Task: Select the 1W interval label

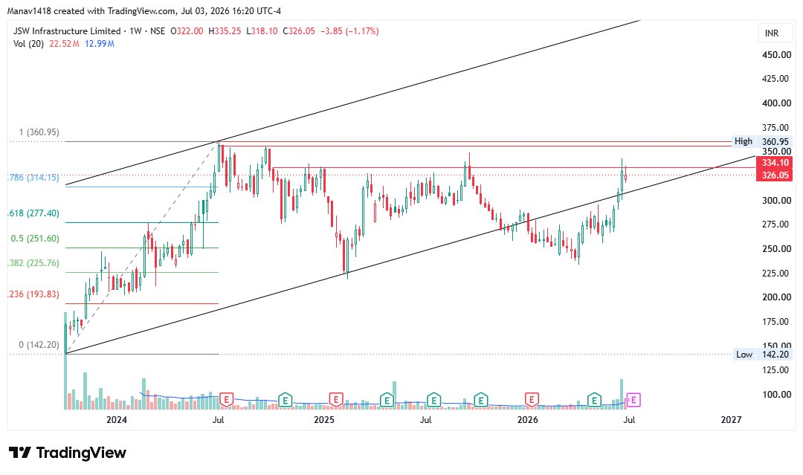Action: click(x=135, y=31)
